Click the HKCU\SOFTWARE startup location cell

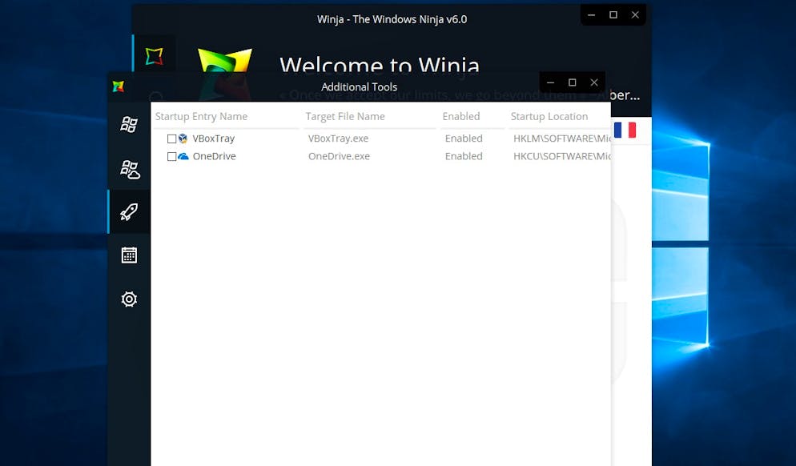pyautogui.click(x=562, y=156)
